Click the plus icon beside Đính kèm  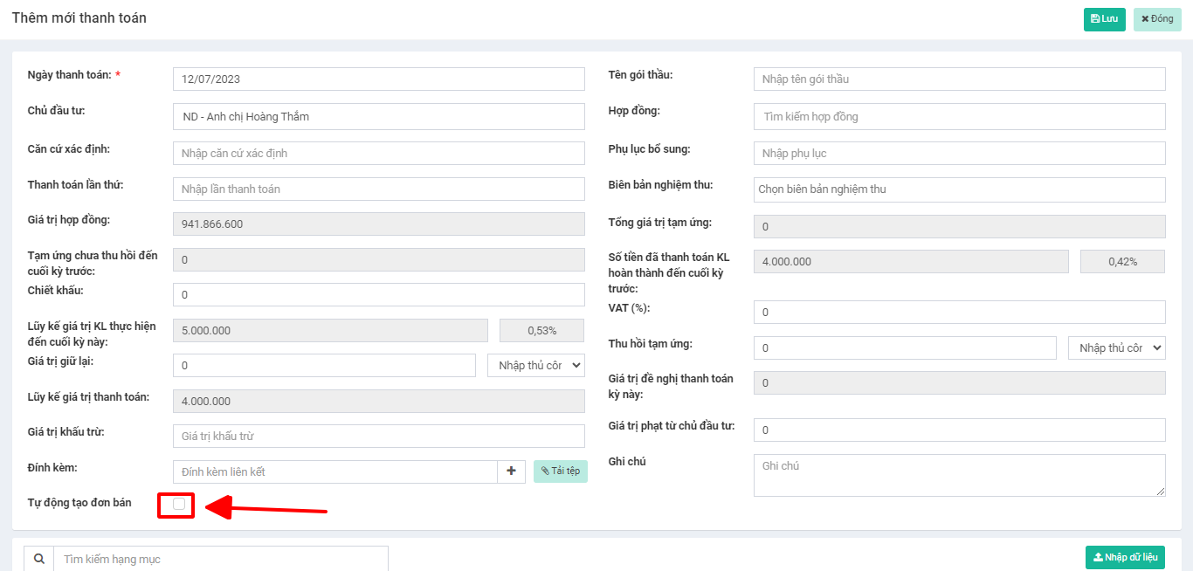click(511, 471)
